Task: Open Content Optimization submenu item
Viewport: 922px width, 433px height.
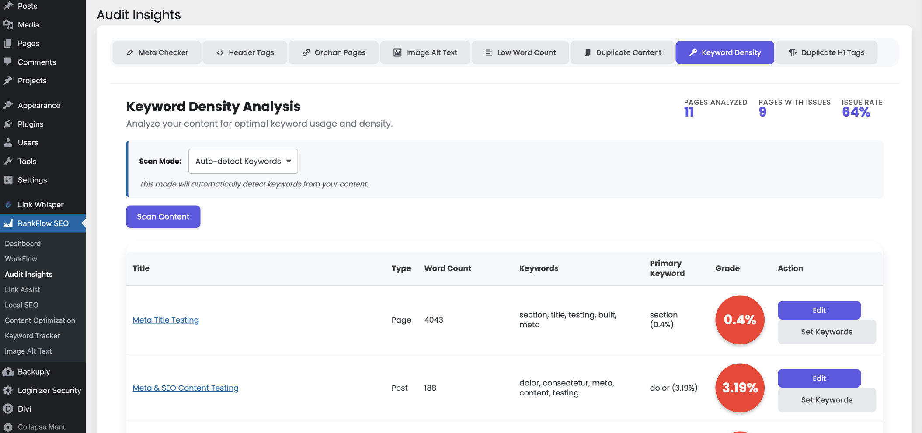Action: [40, 320]
